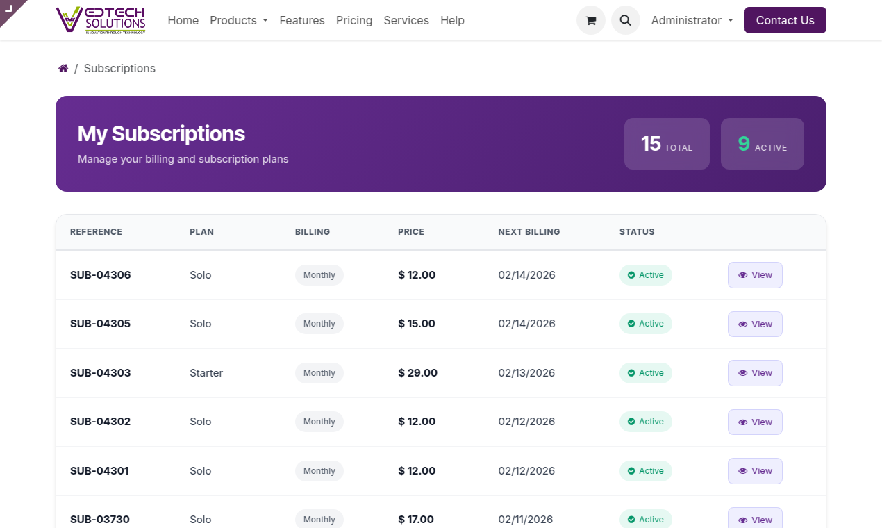Click the Next Billing column header
Screen dimensions: 882x528
click(x=529, y=232)
